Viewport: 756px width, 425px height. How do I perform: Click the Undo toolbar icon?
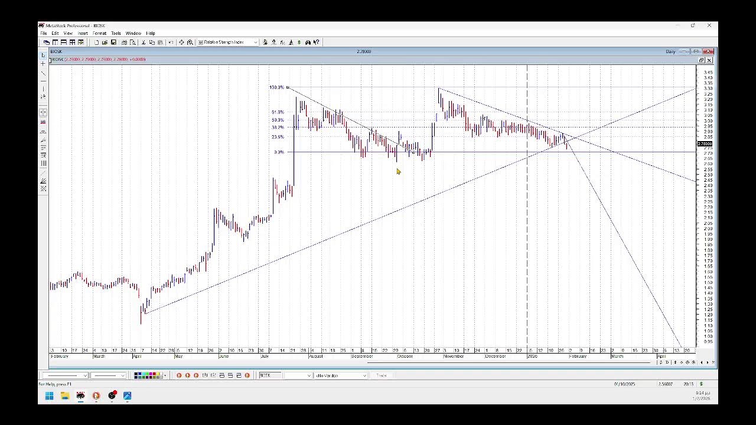pos(171,42)
